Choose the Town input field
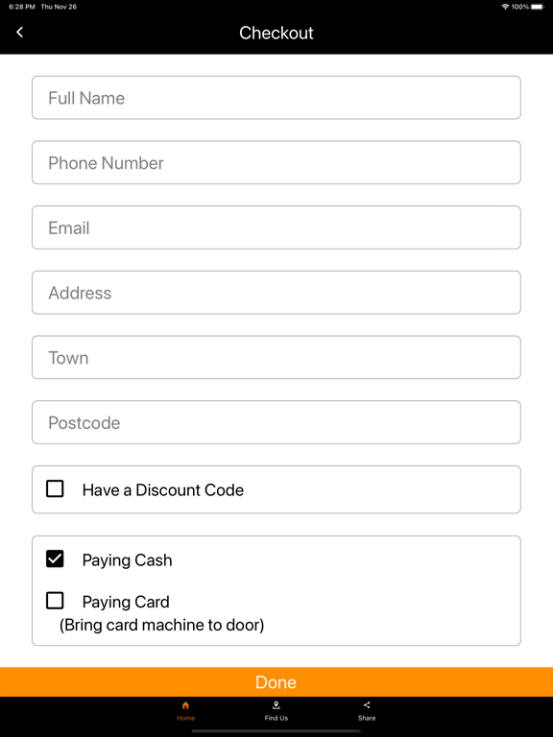This screenshot has width=553, height=737. (x=276, y=357)
